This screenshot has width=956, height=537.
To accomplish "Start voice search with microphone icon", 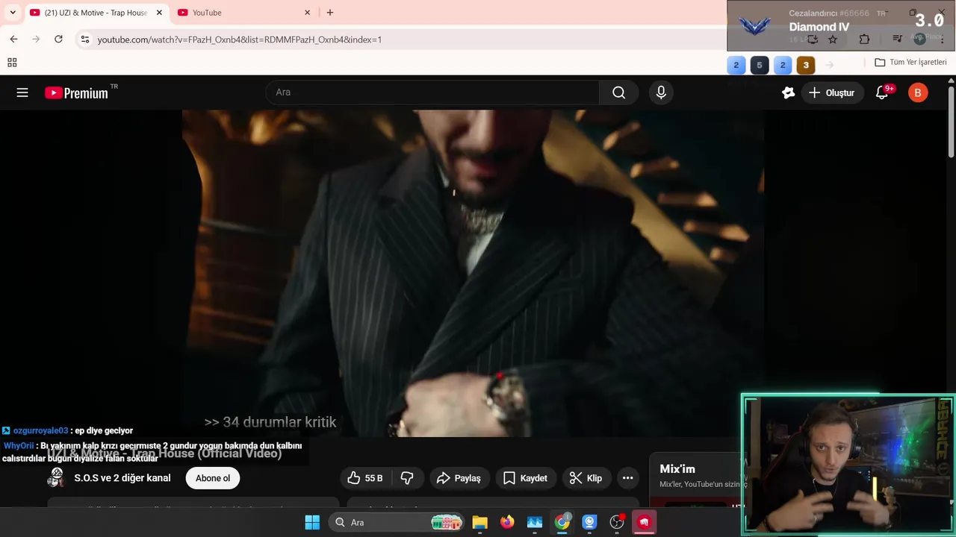I will pos(661,92).
